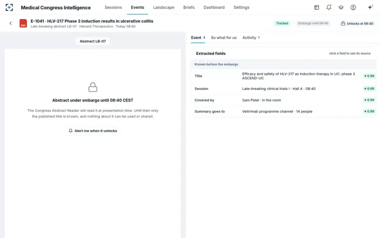Viewport: 381px width, 238px height.
Task: Select the Session field row
Action: point(284,89)
